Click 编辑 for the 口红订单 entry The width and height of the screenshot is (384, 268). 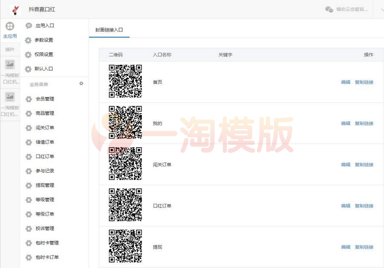click(346, 205)
